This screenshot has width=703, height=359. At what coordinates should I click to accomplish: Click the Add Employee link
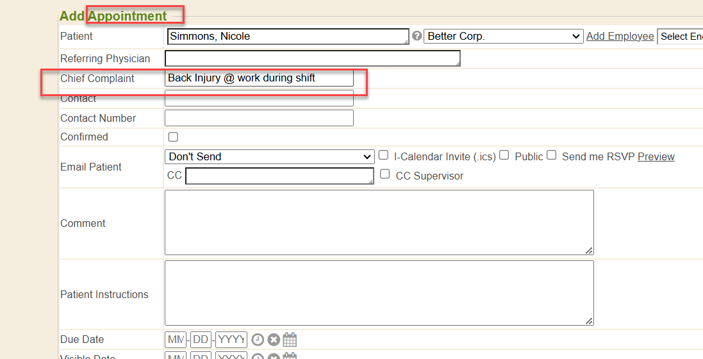point(620,37)
